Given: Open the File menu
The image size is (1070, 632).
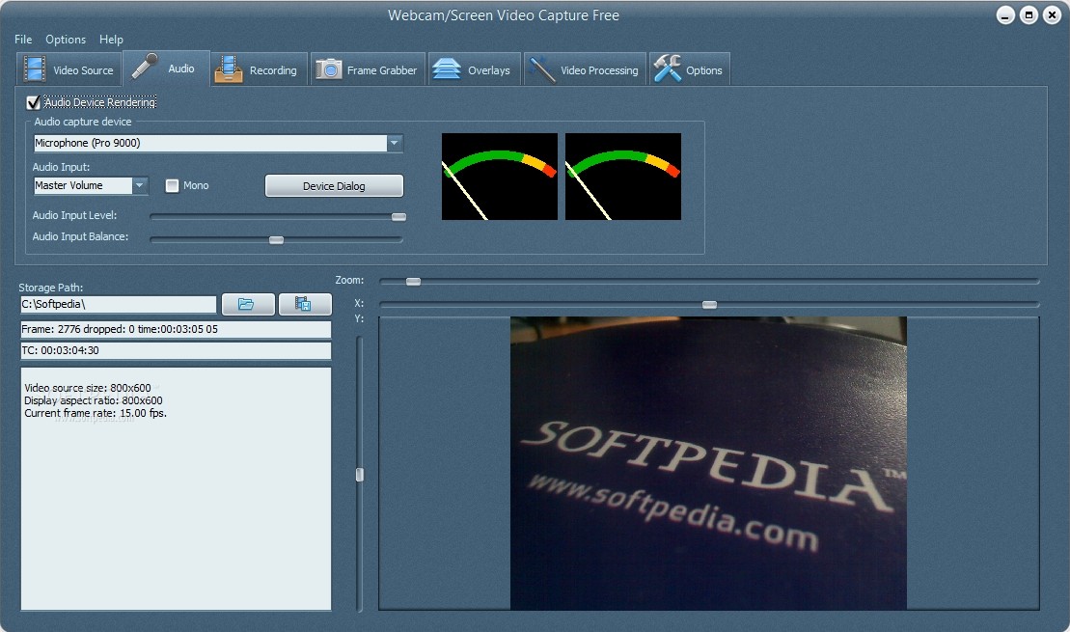Looking at the screenshot, I should [23, 40].
